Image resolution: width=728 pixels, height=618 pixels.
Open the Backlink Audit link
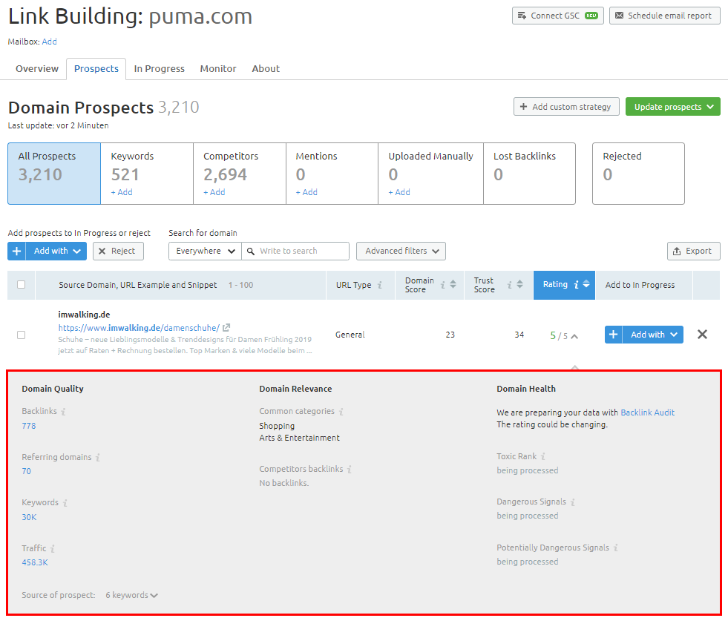(x=647, y=412)
